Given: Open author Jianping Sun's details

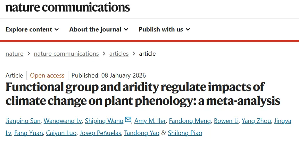Looking at the screenshot, I should [24, 121].
